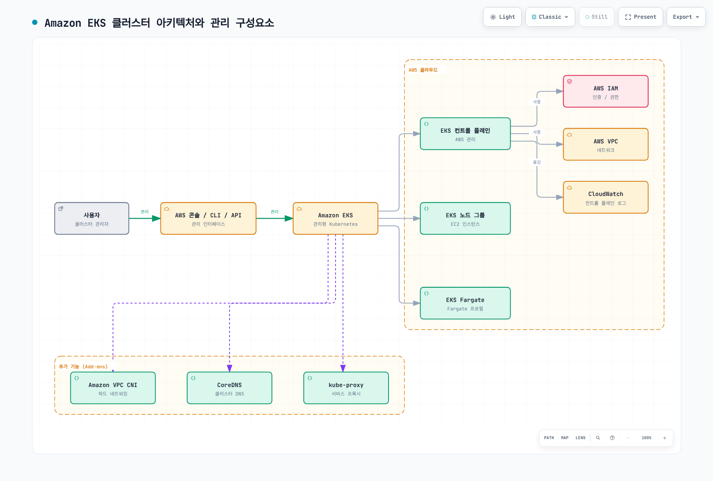The image size is (713, 481).
Task: Open the Export dropdown menu
Action: click(686, 17)
